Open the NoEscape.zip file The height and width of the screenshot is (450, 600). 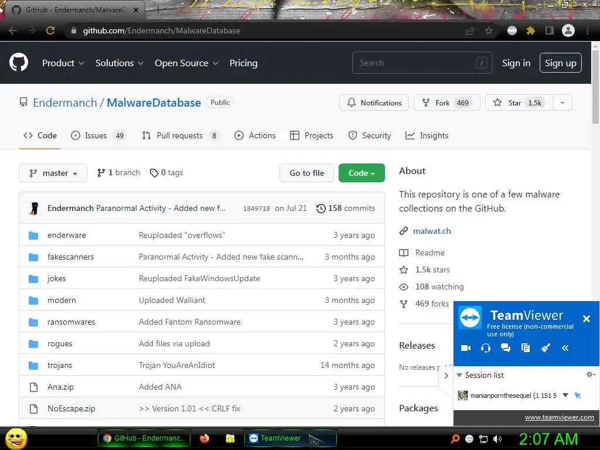click(x=71, y=408)
